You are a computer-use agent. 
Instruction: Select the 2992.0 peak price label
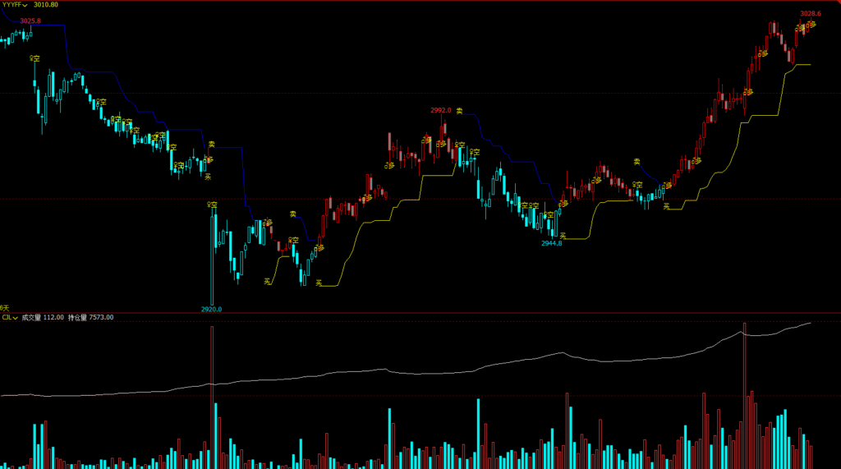click(x=441, y=111)
